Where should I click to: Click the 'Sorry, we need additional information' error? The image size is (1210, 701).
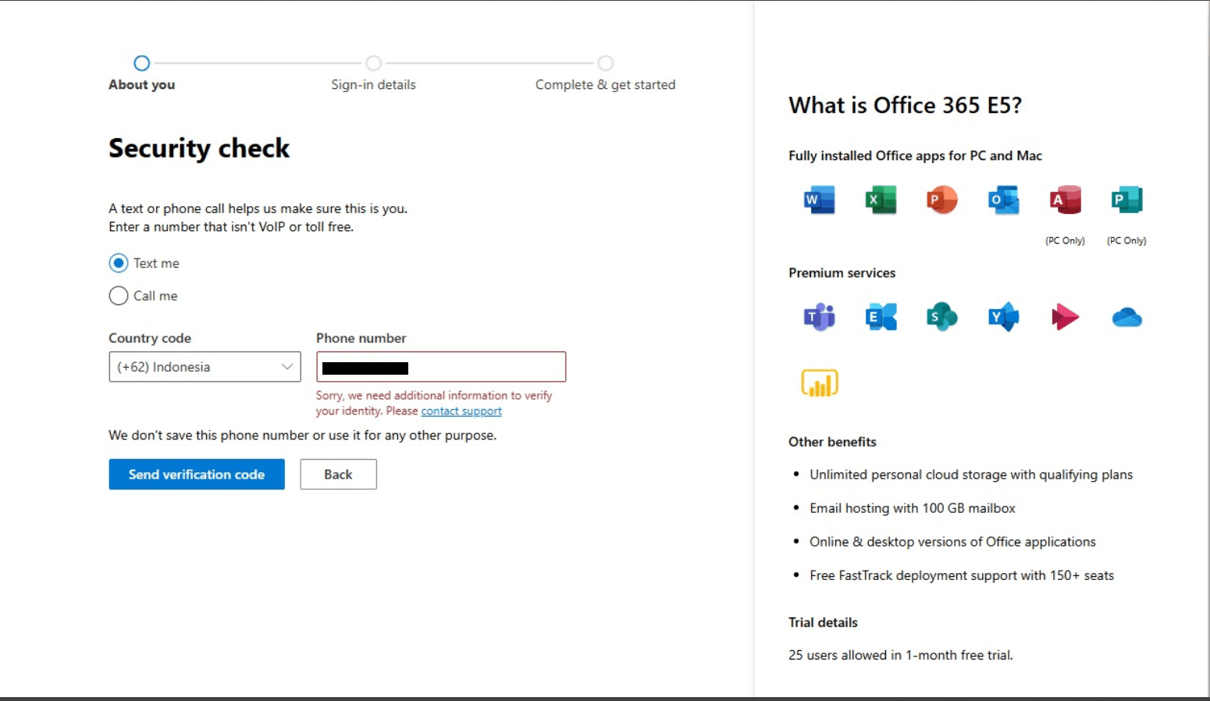coord(434,404)
